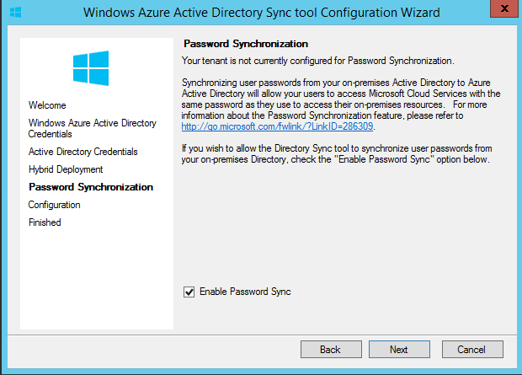
Task: Go Back to the previous step
Action: (331, 350)
